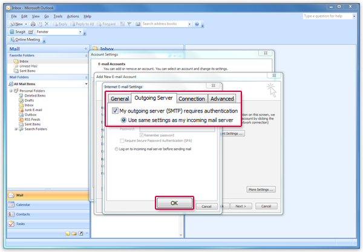Click the Delete X icon in the toolbar
This screenshot has width=363, height=252.
[x=47, y=24]
